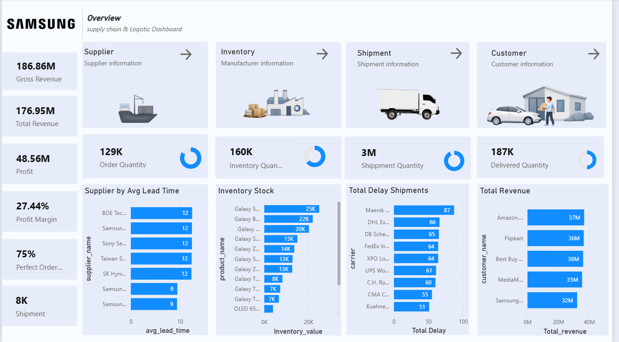Screen dimensions: 619x342
Task: Click the 20K inventory stock bar
Action: 286,229
